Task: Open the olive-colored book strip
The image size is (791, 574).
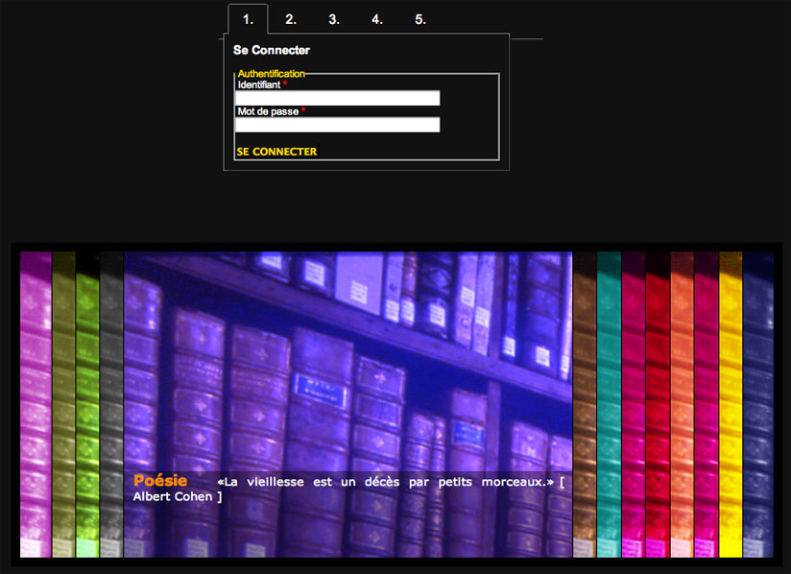Action: [63, 403]
